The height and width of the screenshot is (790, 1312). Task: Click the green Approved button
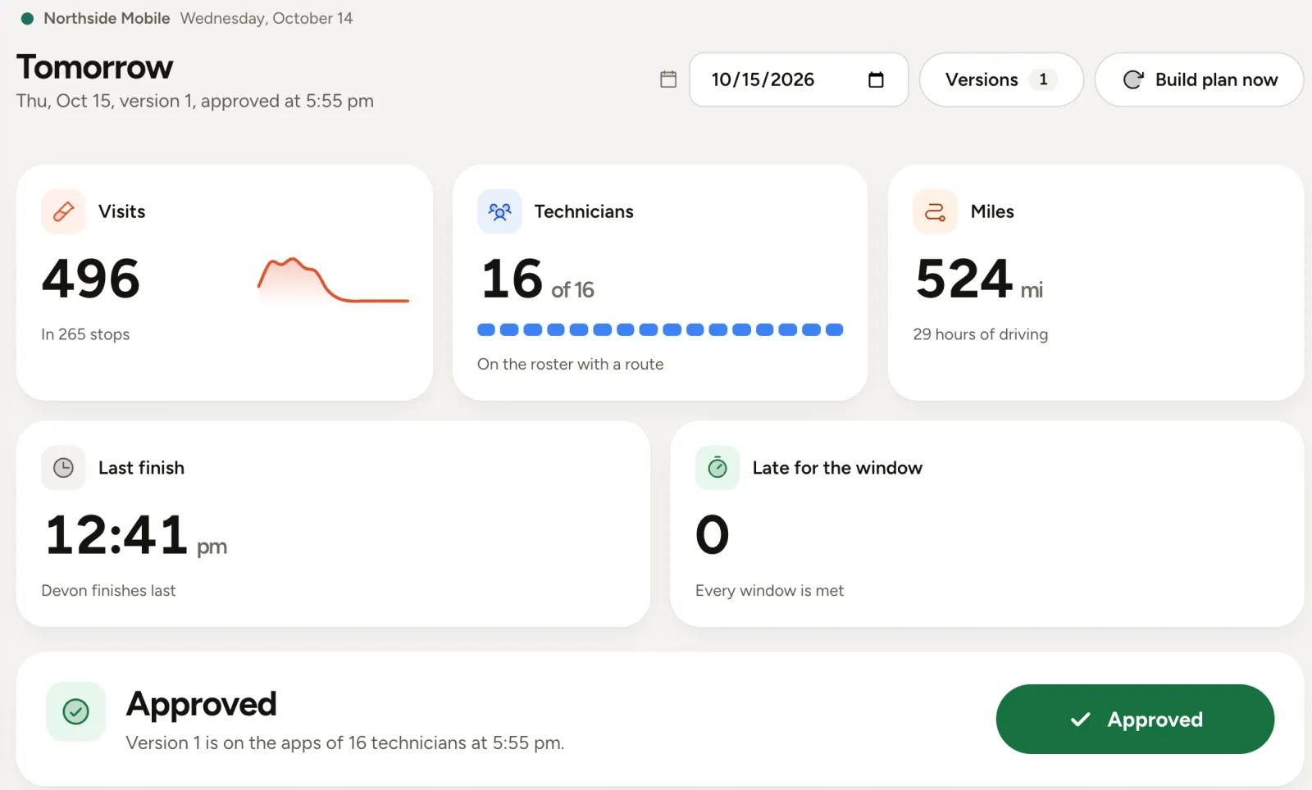1135,720
